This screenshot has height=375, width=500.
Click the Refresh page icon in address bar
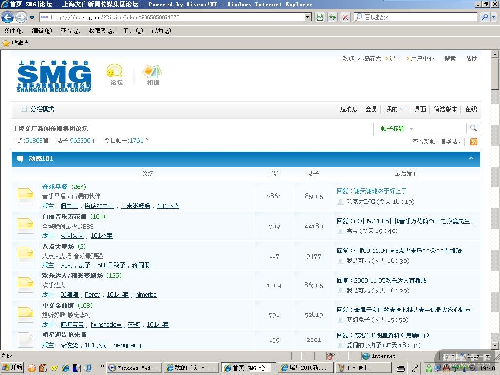click(333, 17)
